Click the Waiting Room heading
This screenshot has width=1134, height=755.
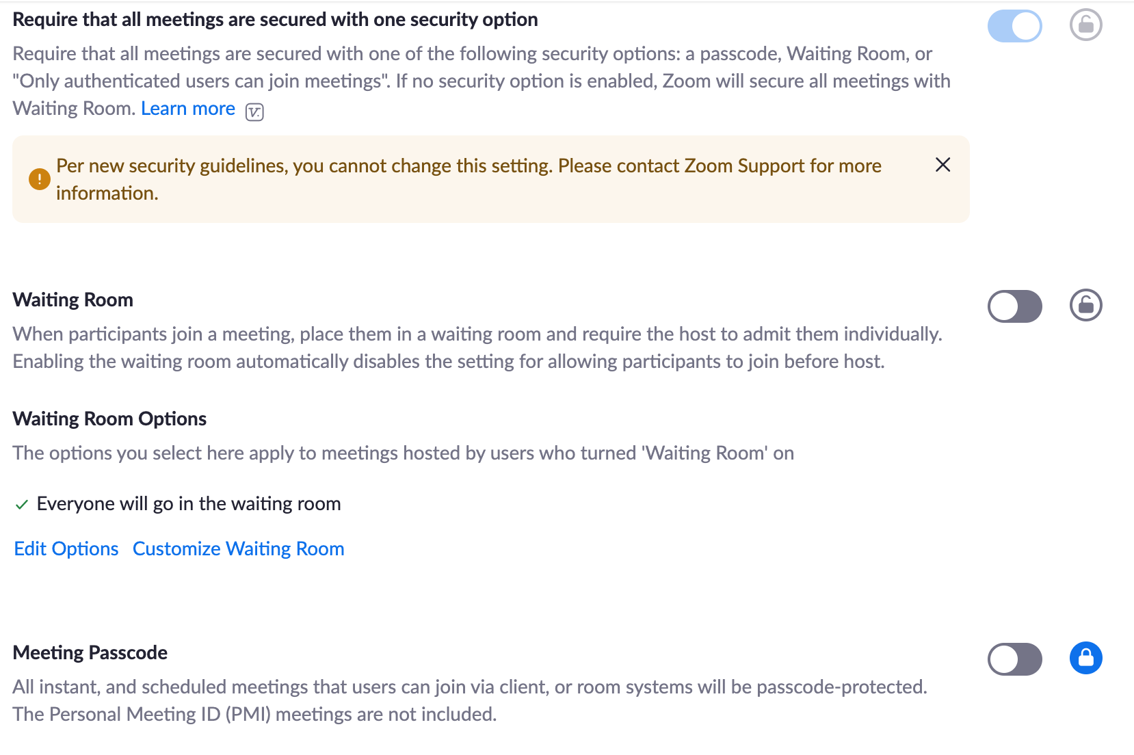click(x=73, y=300)
